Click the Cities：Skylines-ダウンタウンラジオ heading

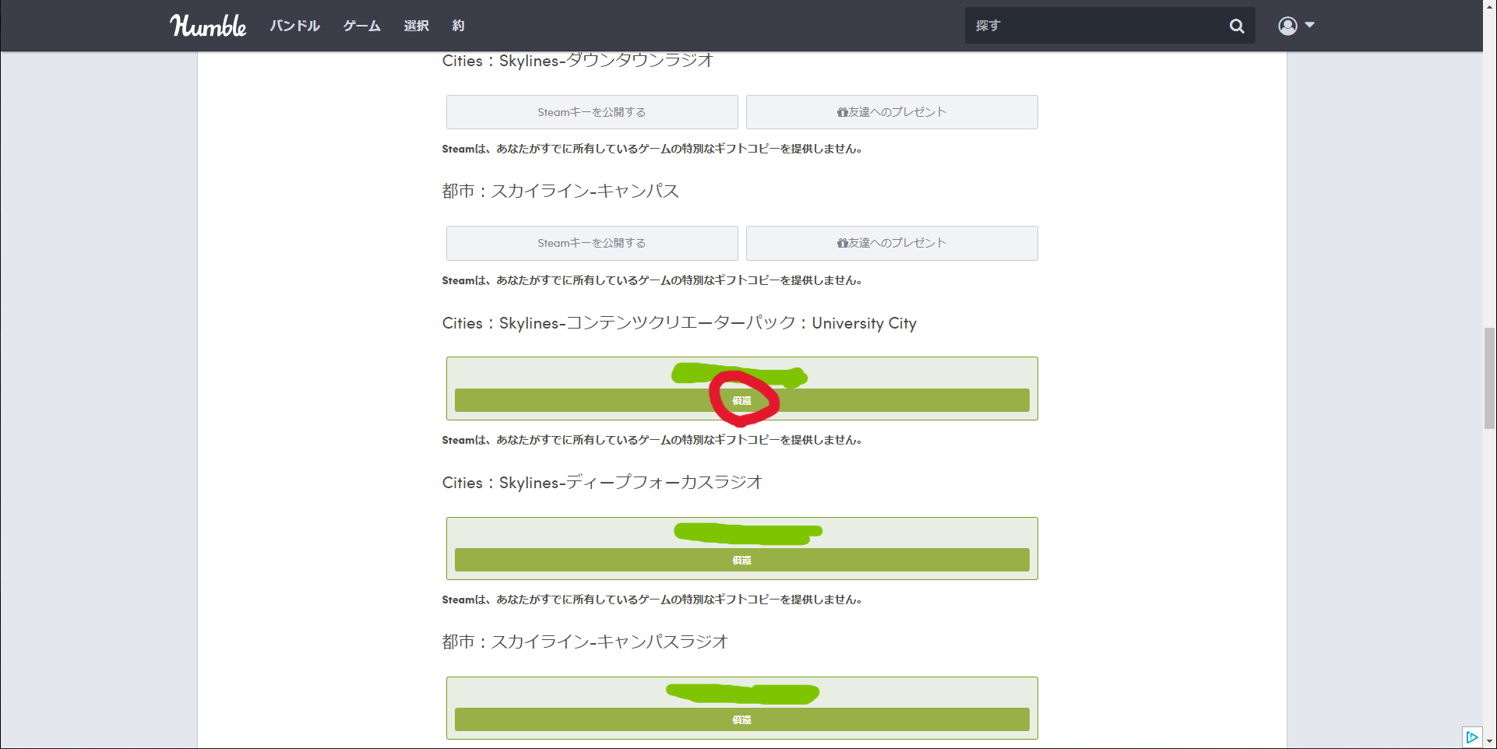pyautogui.click(x=578, y=61)
